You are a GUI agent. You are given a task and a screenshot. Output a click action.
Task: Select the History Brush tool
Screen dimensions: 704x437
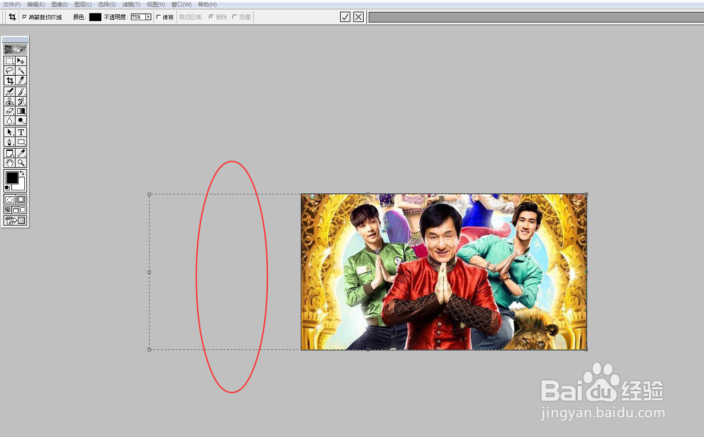pyautogui.click(x=21, y=101)
